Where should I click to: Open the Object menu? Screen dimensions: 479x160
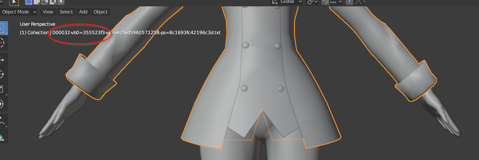(101, 12)
